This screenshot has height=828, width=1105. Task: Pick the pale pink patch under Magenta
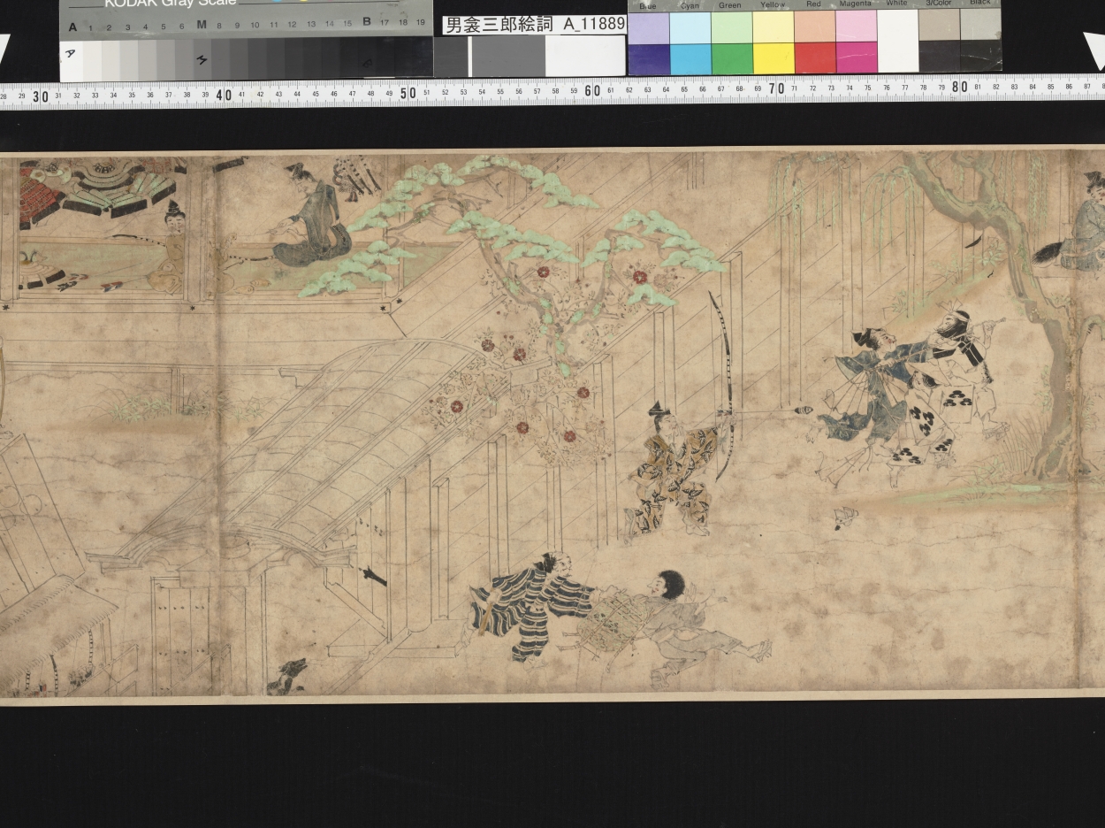point(856,27)
